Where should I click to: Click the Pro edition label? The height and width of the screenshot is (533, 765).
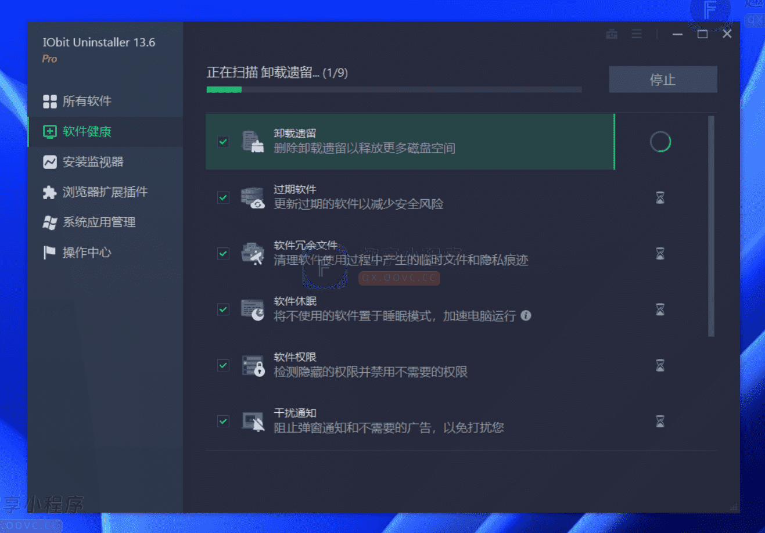(x=49, y=59)
